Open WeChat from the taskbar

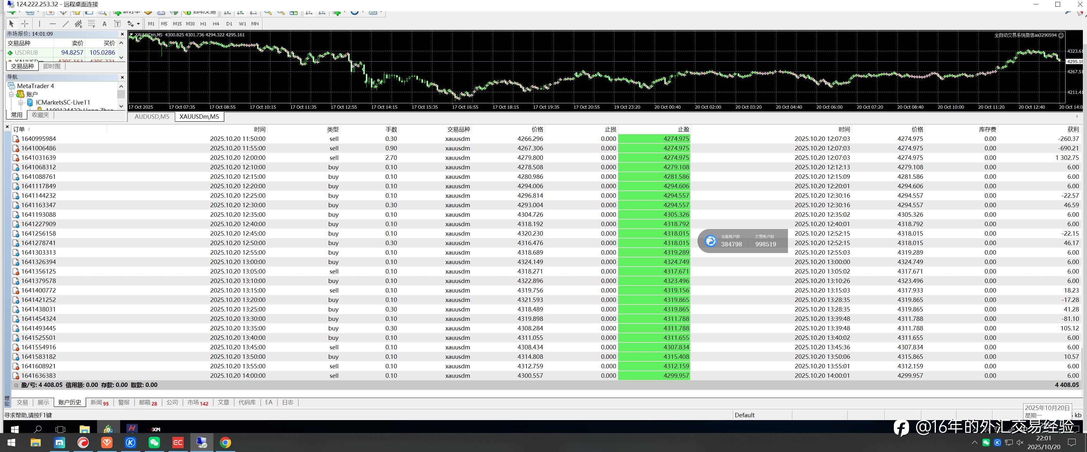pos(154,442)
